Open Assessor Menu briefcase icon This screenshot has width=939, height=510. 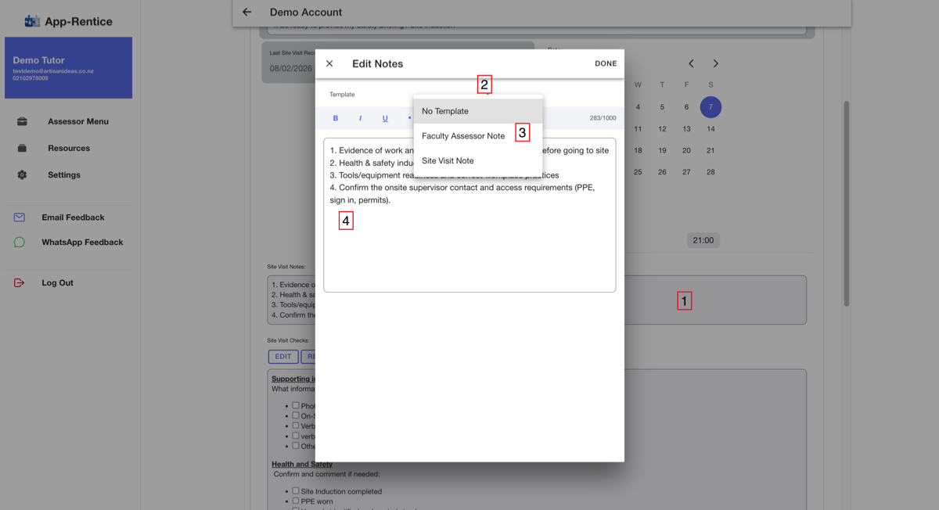click(22, 121)
